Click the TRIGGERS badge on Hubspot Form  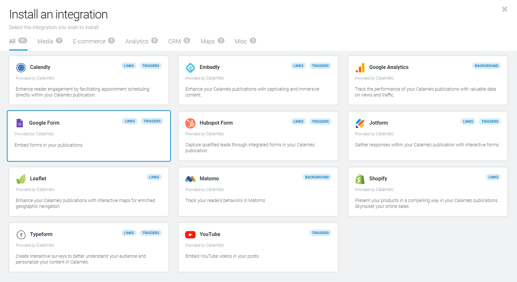coord(320,121)
